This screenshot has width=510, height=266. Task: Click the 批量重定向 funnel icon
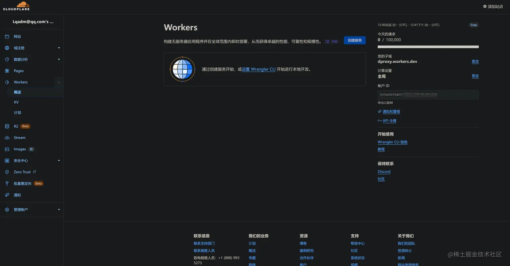click(x=7, y=184)
